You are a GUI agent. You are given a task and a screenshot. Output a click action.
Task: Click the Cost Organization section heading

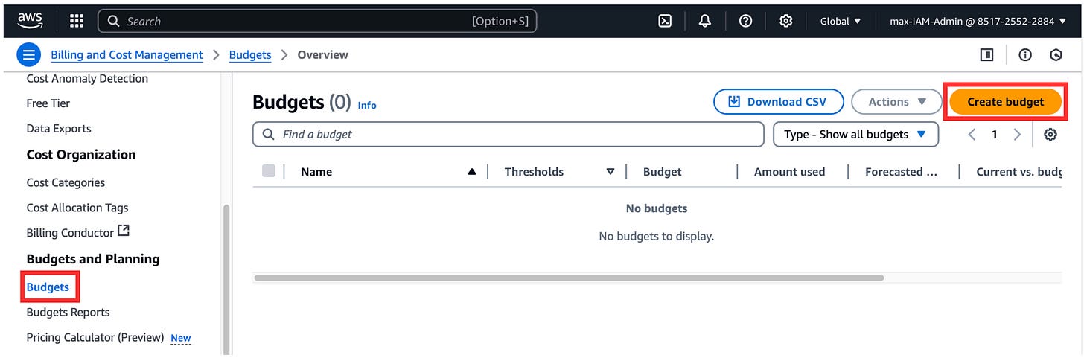(81, 155)
